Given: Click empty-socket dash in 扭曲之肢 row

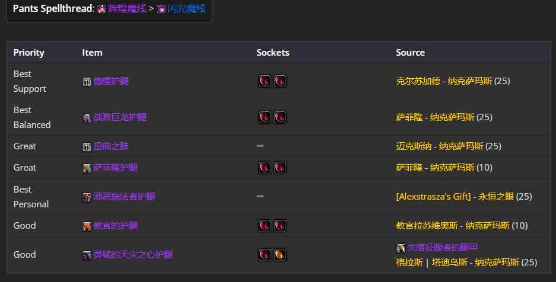Looking at the screenshot, I should pos(260,146).
